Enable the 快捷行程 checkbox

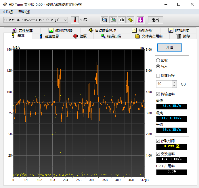click(x=158, y=76)
